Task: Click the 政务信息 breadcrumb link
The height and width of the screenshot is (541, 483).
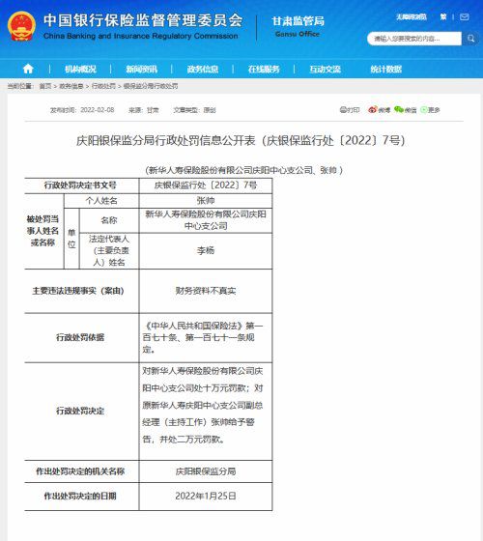Action: click(x=71, y=86)
